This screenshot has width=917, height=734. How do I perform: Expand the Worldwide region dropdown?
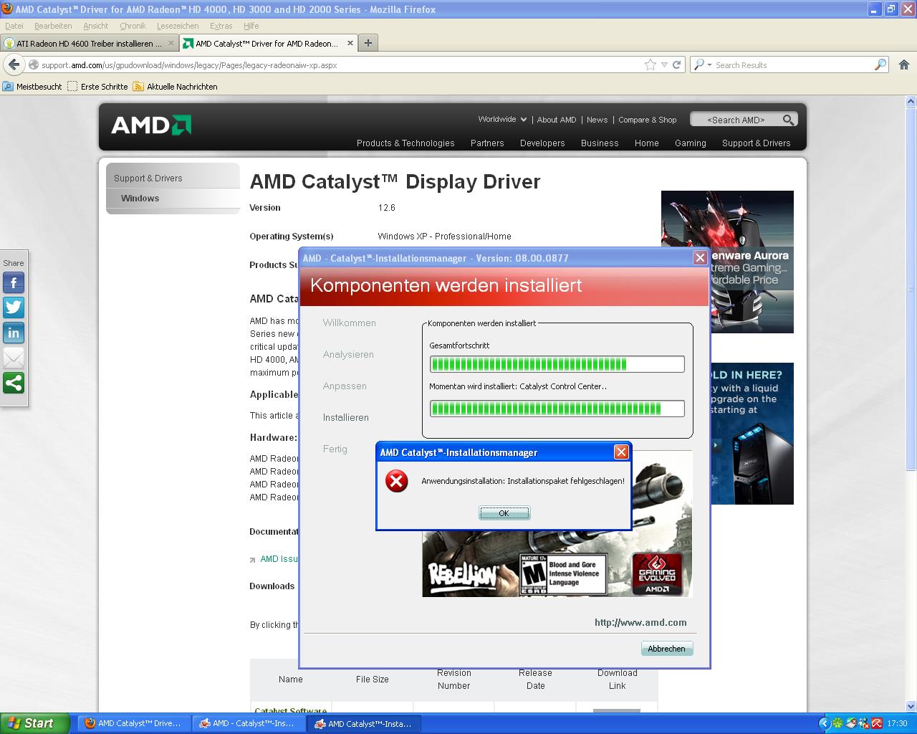502,120
